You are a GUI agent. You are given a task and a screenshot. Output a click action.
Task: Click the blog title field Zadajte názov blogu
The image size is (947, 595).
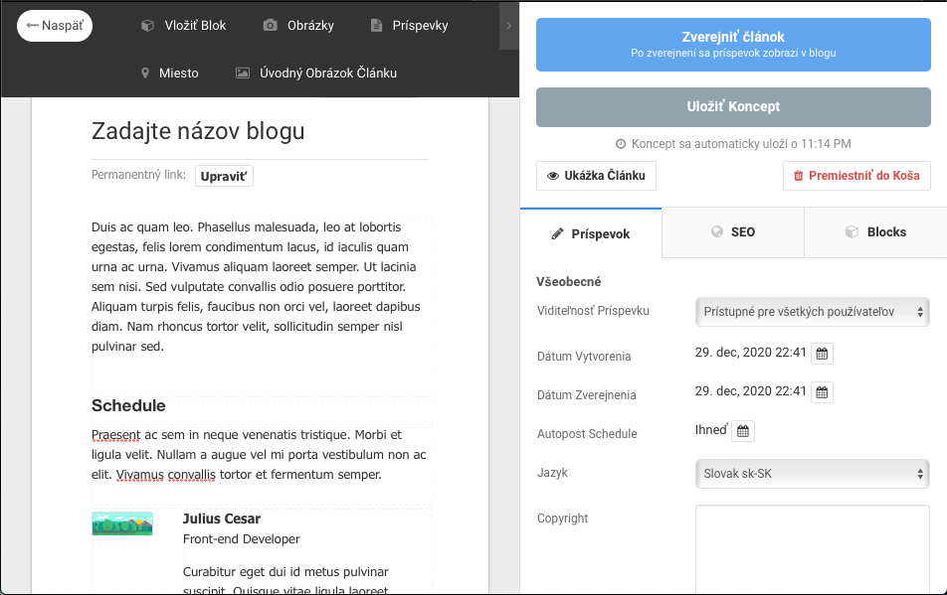260,131
